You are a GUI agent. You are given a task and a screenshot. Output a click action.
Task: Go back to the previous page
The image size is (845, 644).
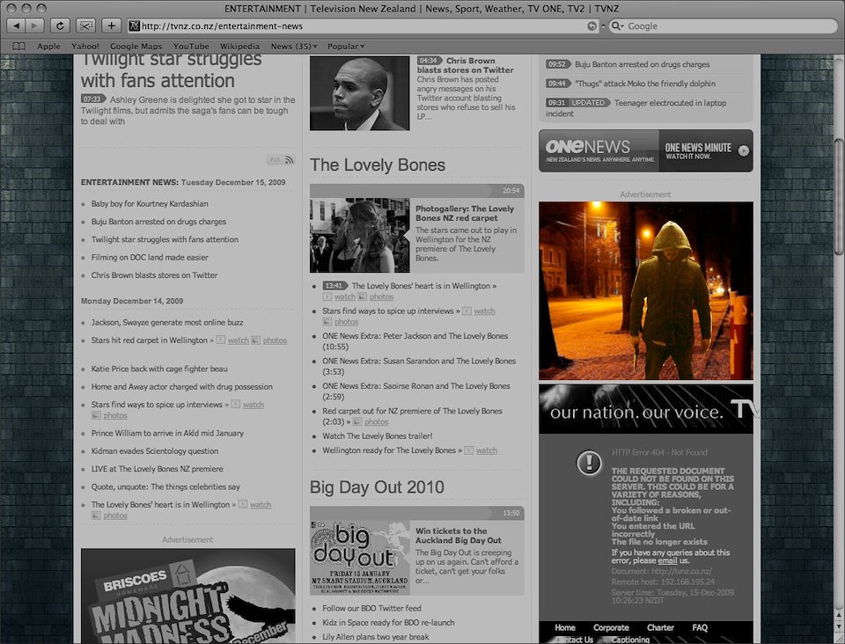tap(16, 26)
